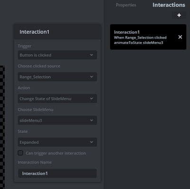This screenshot has height=189, width=190.
Task: Select the Interactions tab
Action: (169, 5)
